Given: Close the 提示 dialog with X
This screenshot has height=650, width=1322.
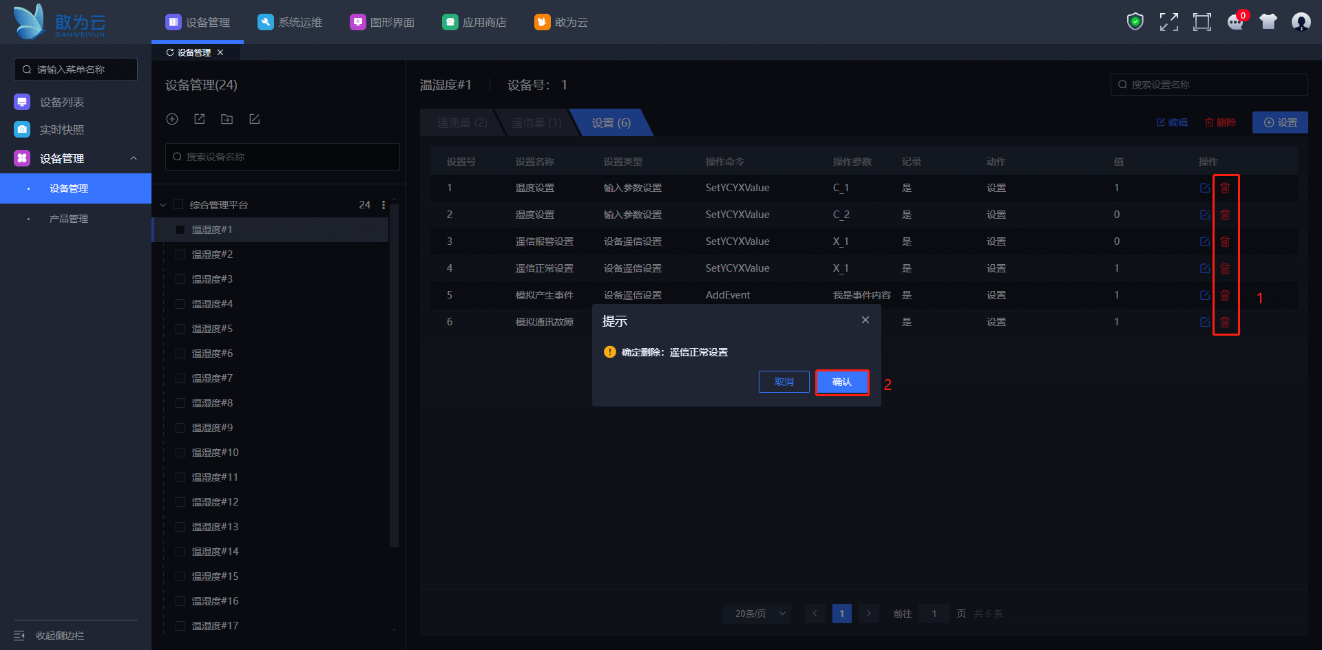Looking at the screenshot, I should pos(865,320).
